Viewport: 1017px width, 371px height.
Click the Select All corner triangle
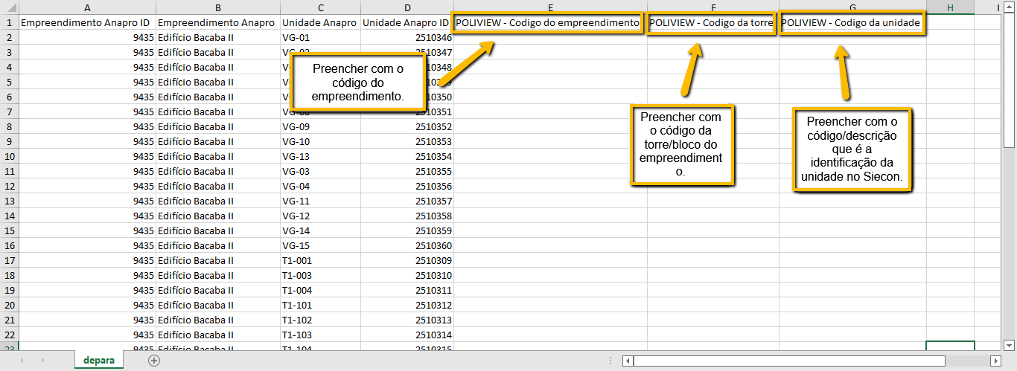click(9, 7)
